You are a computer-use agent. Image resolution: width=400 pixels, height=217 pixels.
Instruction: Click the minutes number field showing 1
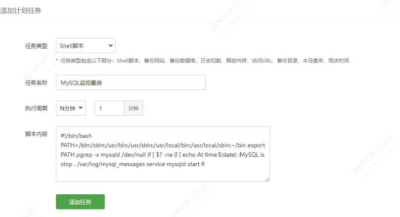tap(109, 108)
